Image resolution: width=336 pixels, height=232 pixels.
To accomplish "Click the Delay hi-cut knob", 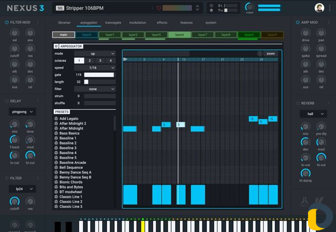I will (x=30, y=156).
